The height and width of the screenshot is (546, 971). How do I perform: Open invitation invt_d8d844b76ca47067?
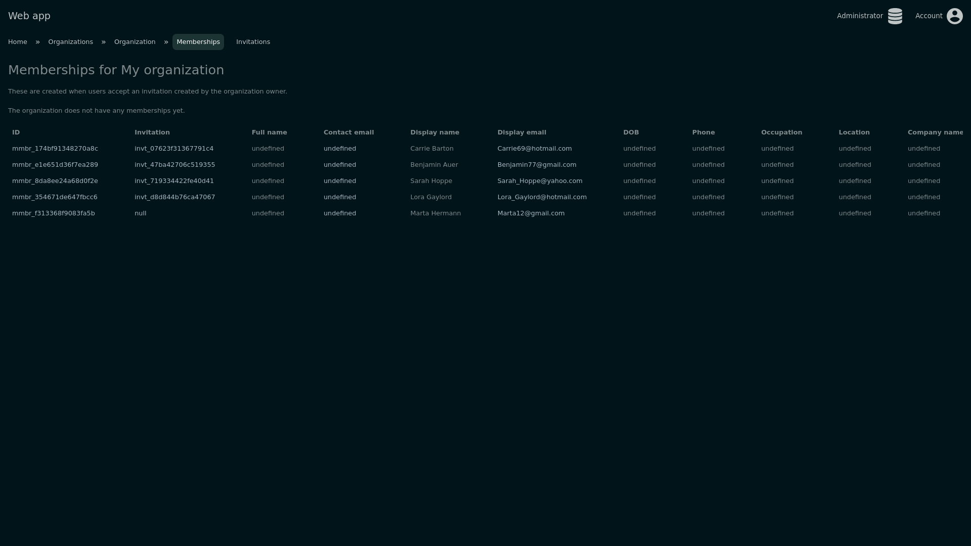click(174, 197)
